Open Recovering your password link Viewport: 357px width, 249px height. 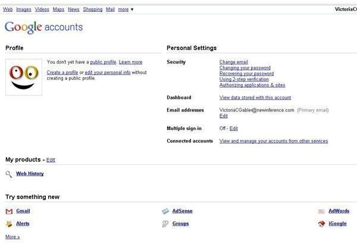point(246,73)
